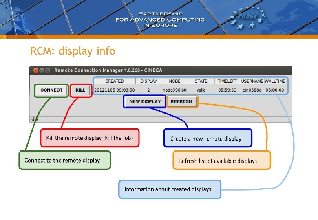The image size is (318, 220).
Task: Minimize the Remote Connection Manager window
Action: (x=42, y=70)
